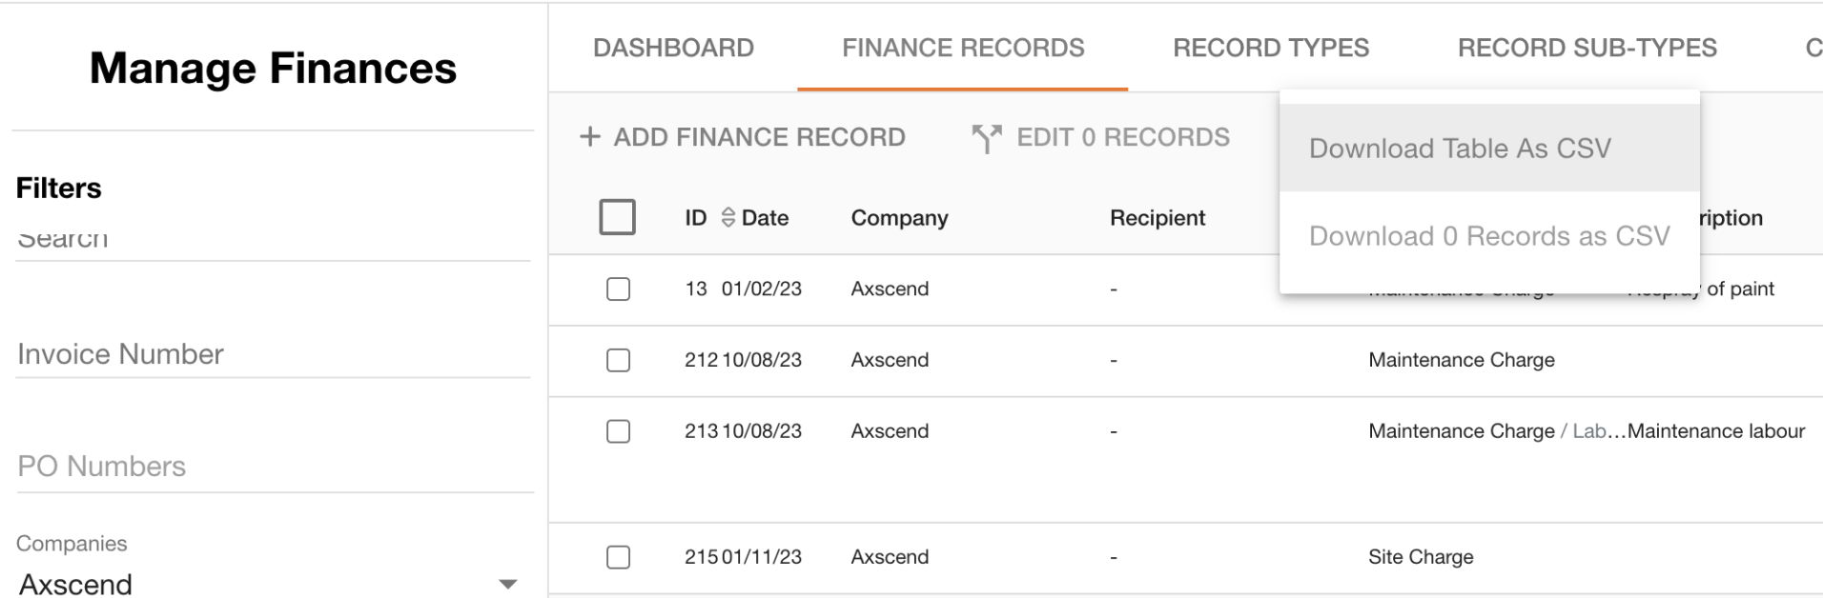Expand the Companies dropdown arrow
Screen dimensions: 1823x598
(508, 584)
